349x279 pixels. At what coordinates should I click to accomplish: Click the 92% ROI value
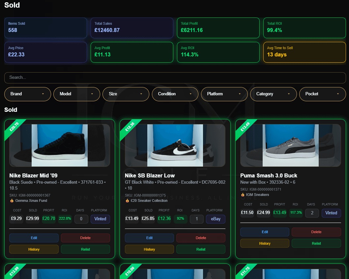[x=180, y=219]
